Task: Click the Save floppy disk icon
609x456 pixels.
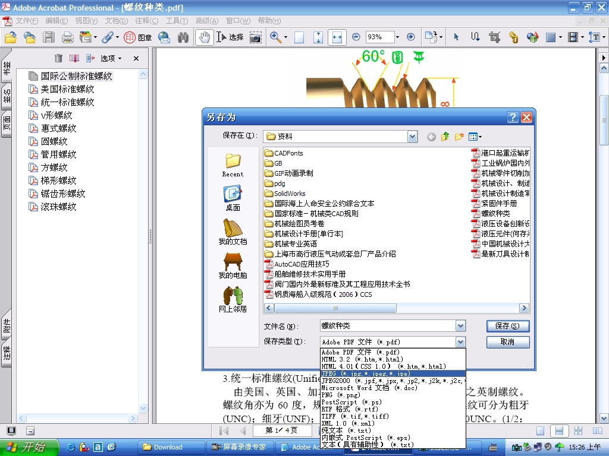Action: coord(49,37)
